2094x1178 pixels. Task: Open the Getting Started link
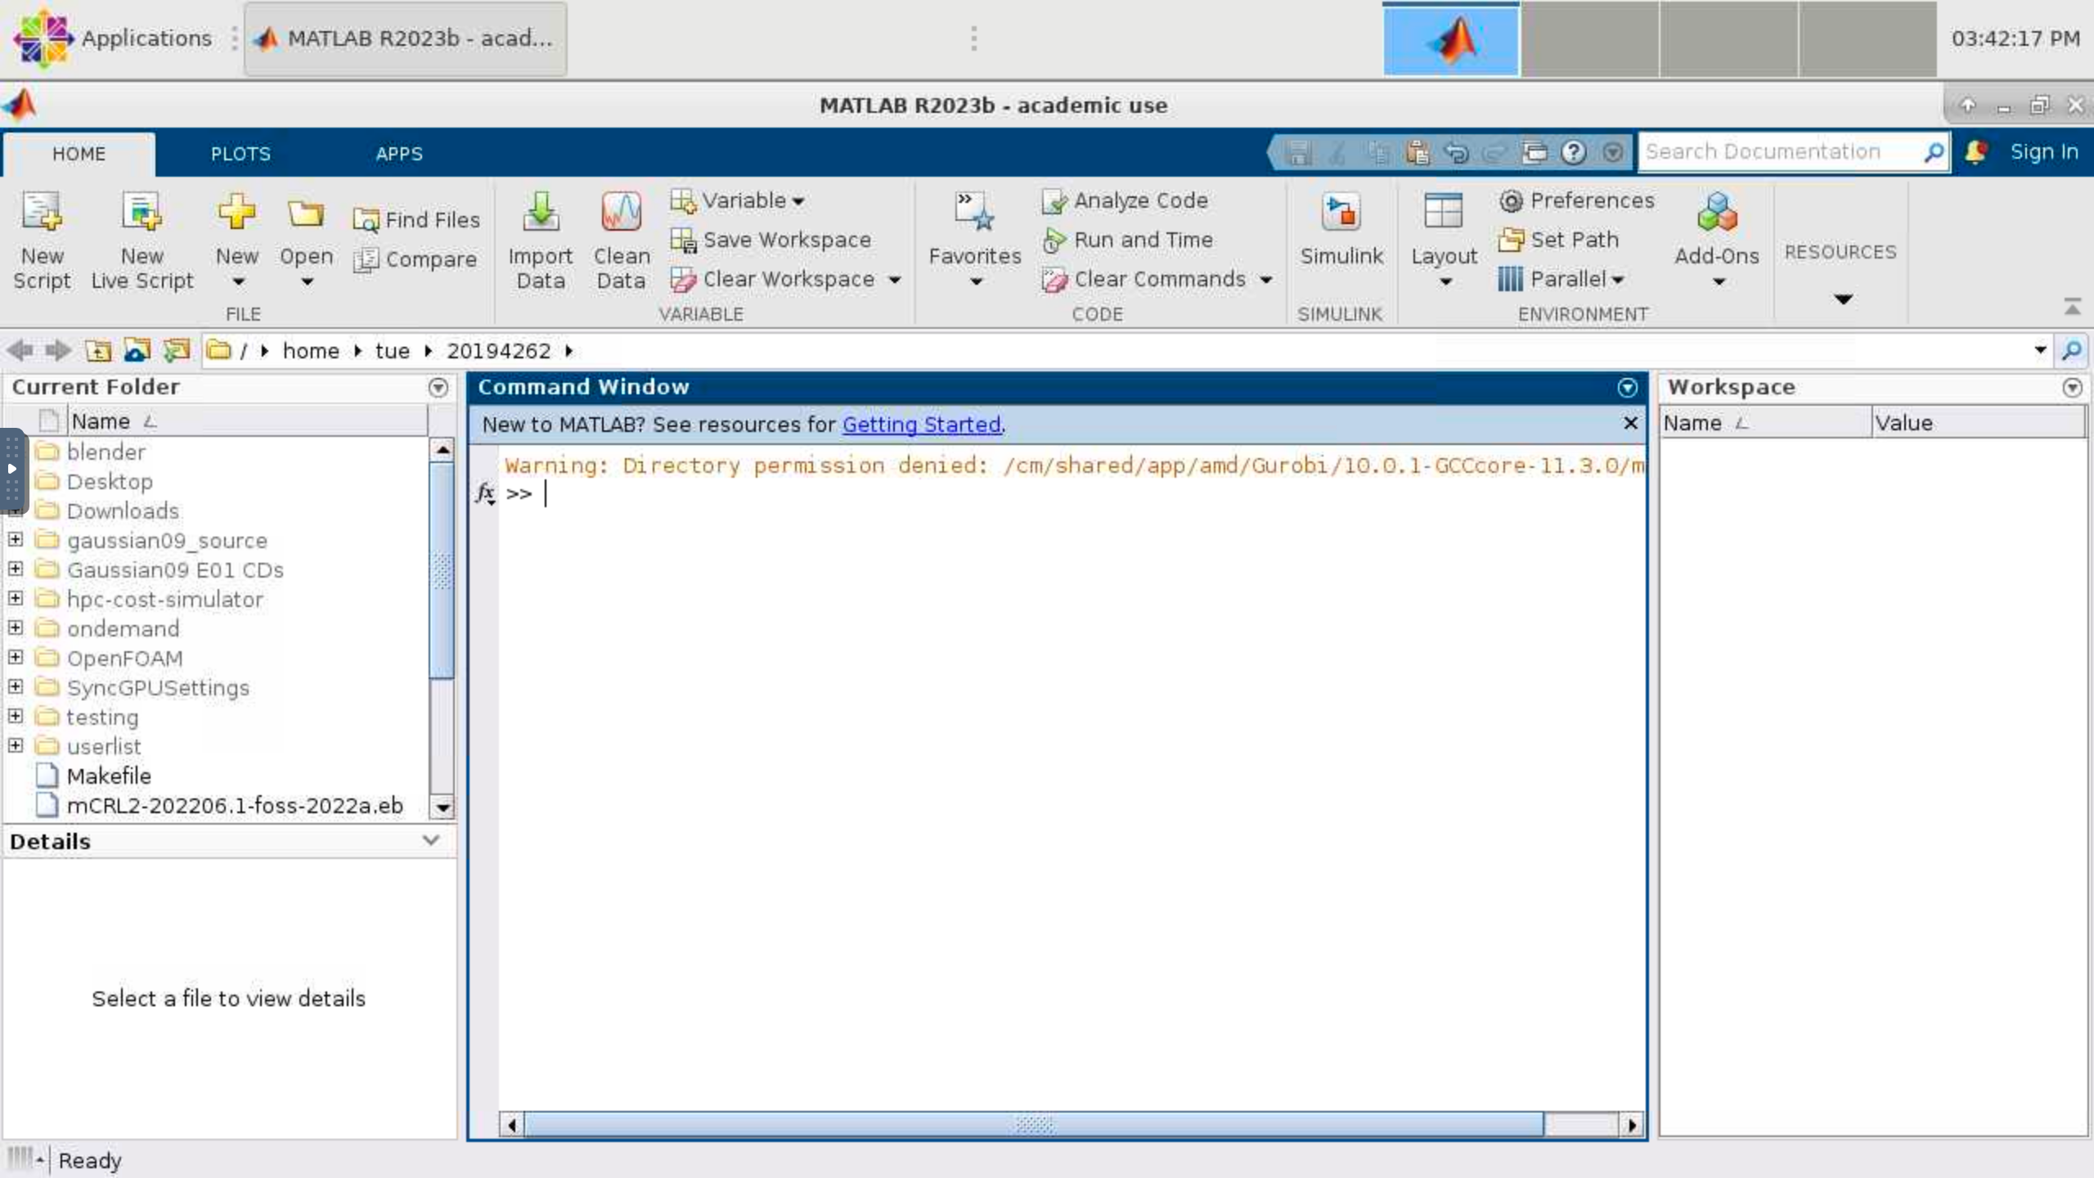click(921, 425)
